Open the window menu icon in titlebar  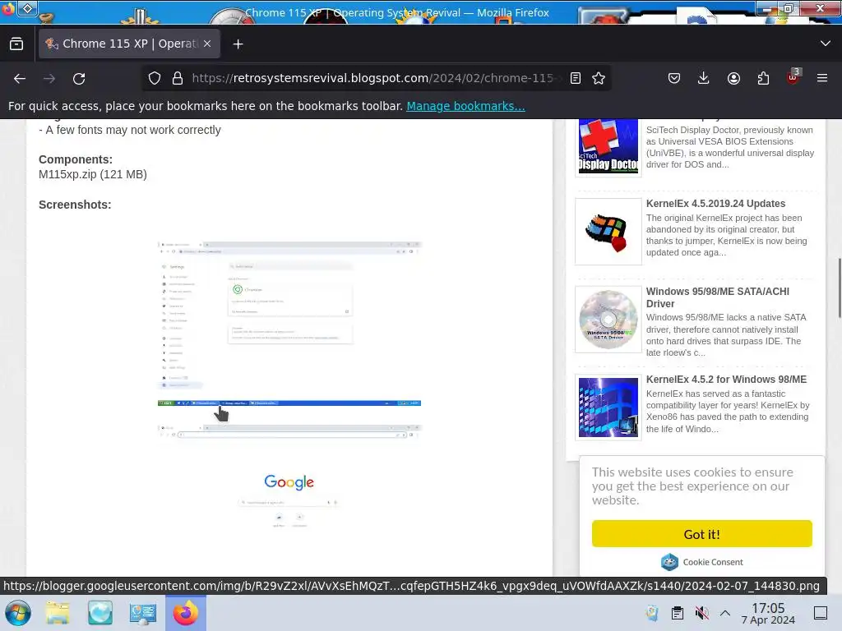(x=8, y=8)
